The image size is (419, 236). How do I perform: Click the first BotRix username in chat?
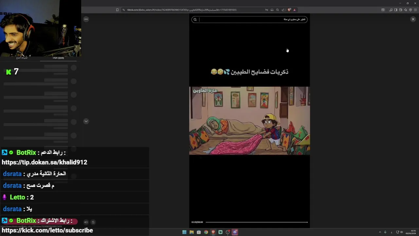[x=26, y=152]
